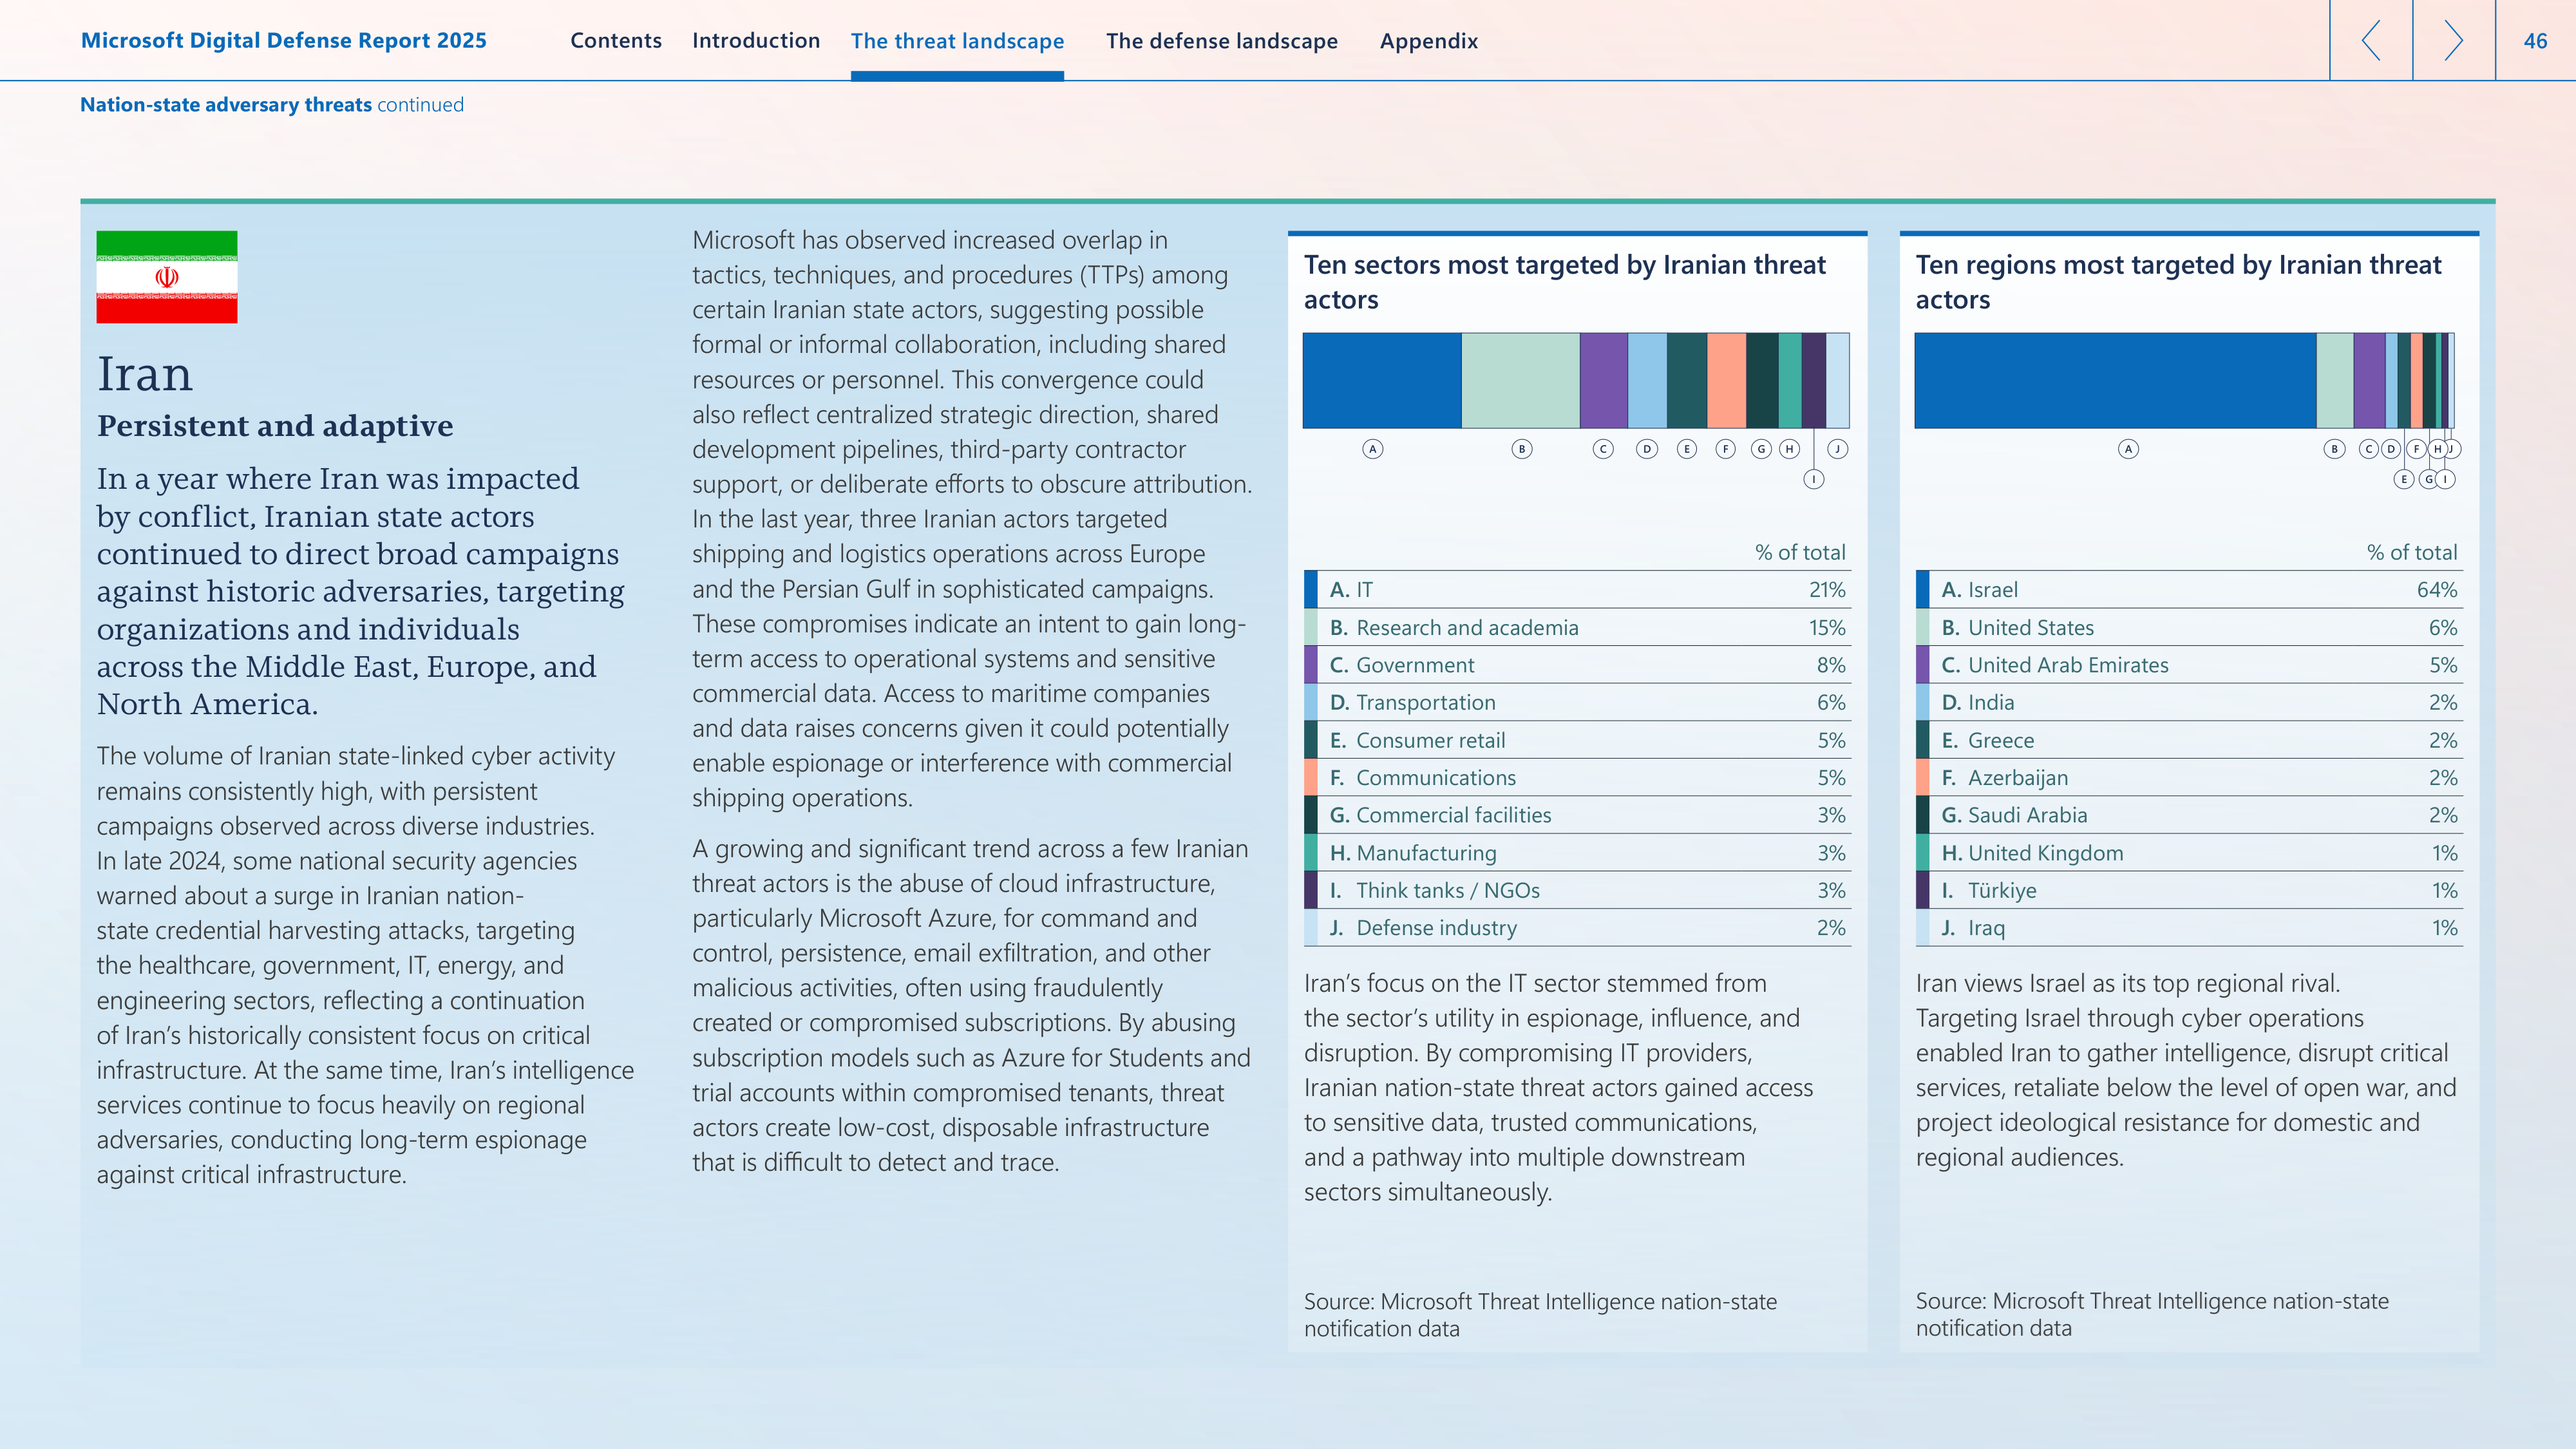Click the color swatch beside E. Consumer retail

tap(1310, 741)
